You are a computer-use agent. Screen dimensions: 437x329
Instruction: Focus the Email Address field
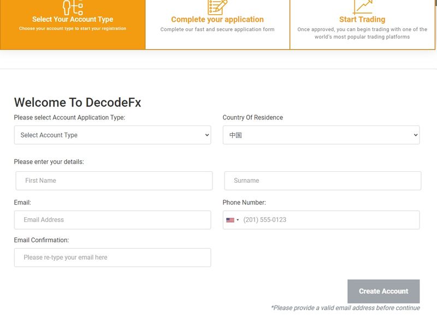tap(113, 220)
